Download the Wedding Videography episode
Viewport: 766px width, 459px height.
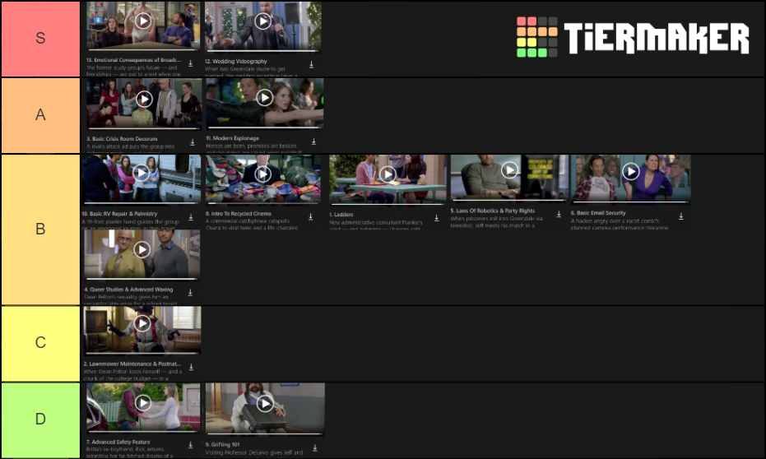coord(311,64)
